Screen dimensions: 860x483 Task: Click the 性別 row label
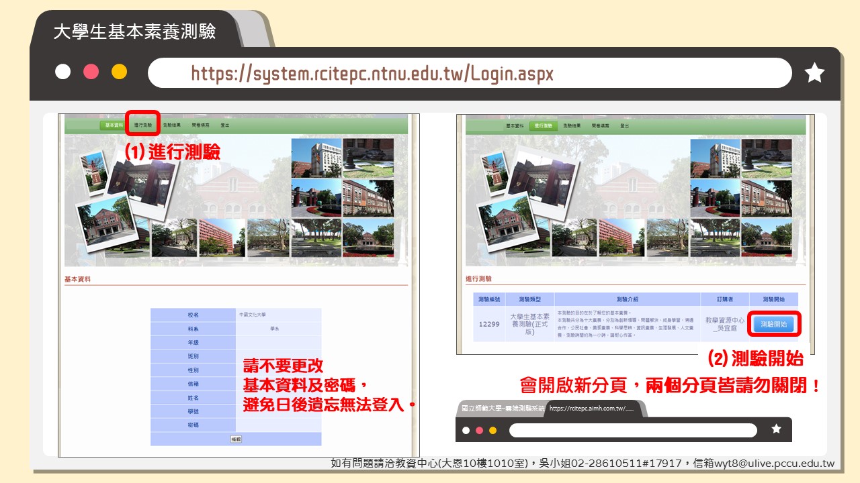(x=193, y=370)
